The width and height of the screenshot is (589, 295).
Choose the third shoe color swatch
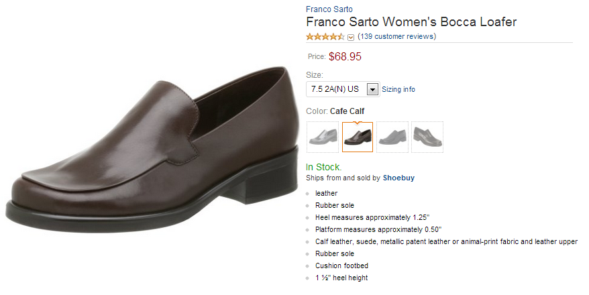point(392,137)
